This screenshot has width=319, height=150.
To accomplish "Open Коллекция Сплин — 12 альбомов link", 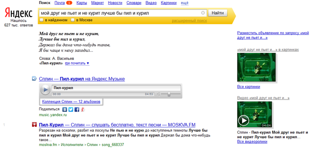I will coord(71,102).
